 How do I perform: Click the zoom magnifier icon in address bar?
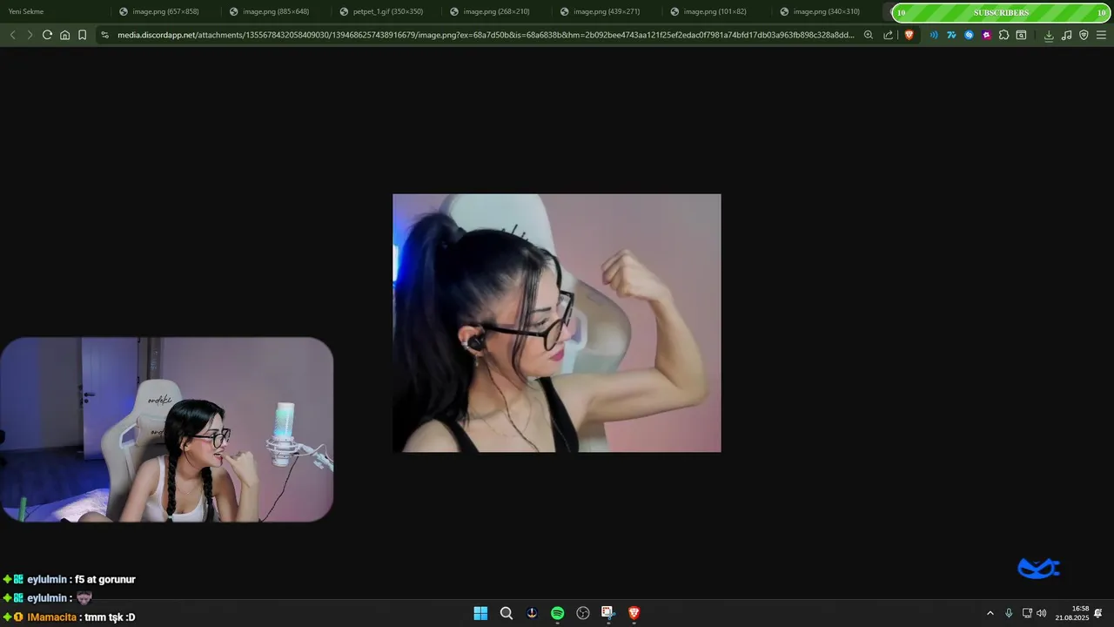pyautogui.click(x=869, y=35)
